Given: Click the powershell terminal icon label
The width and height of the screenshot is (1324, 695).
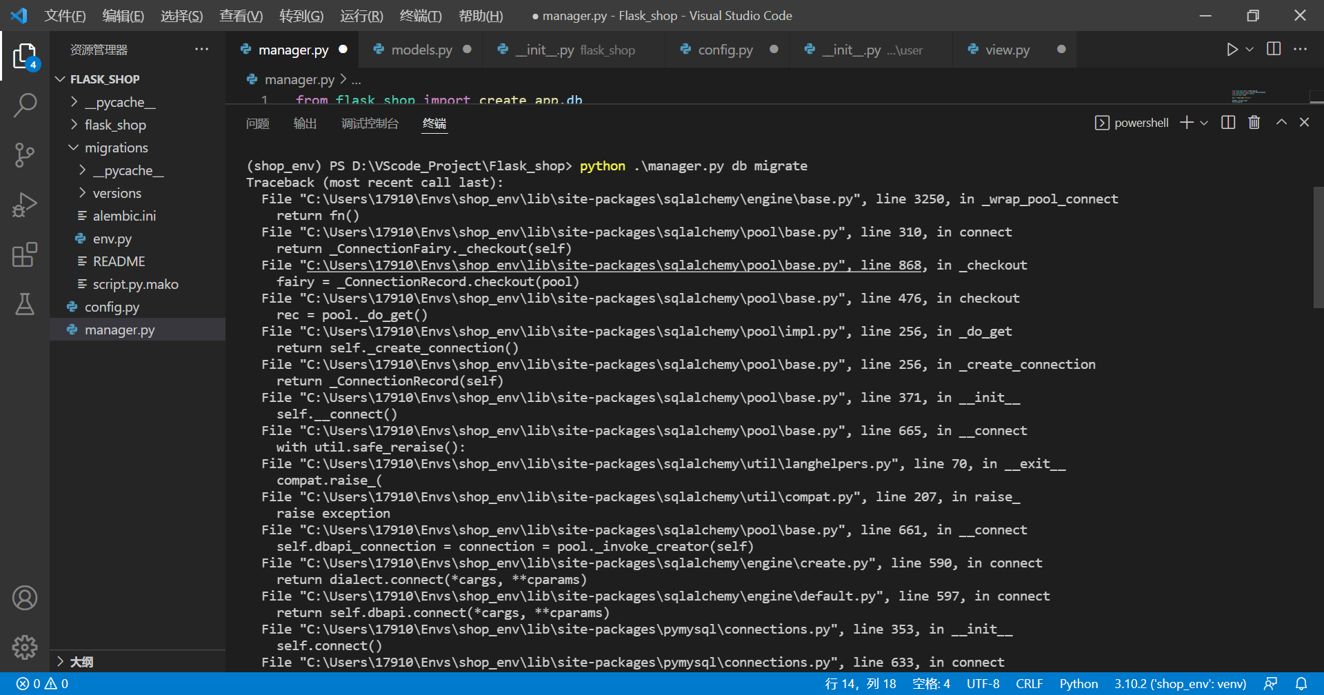Looking at the screenshot, I should tap(1132, 123).
